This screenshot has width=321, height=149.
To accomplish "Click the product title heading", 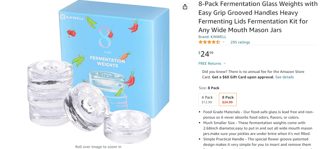I will coord(258,17).
